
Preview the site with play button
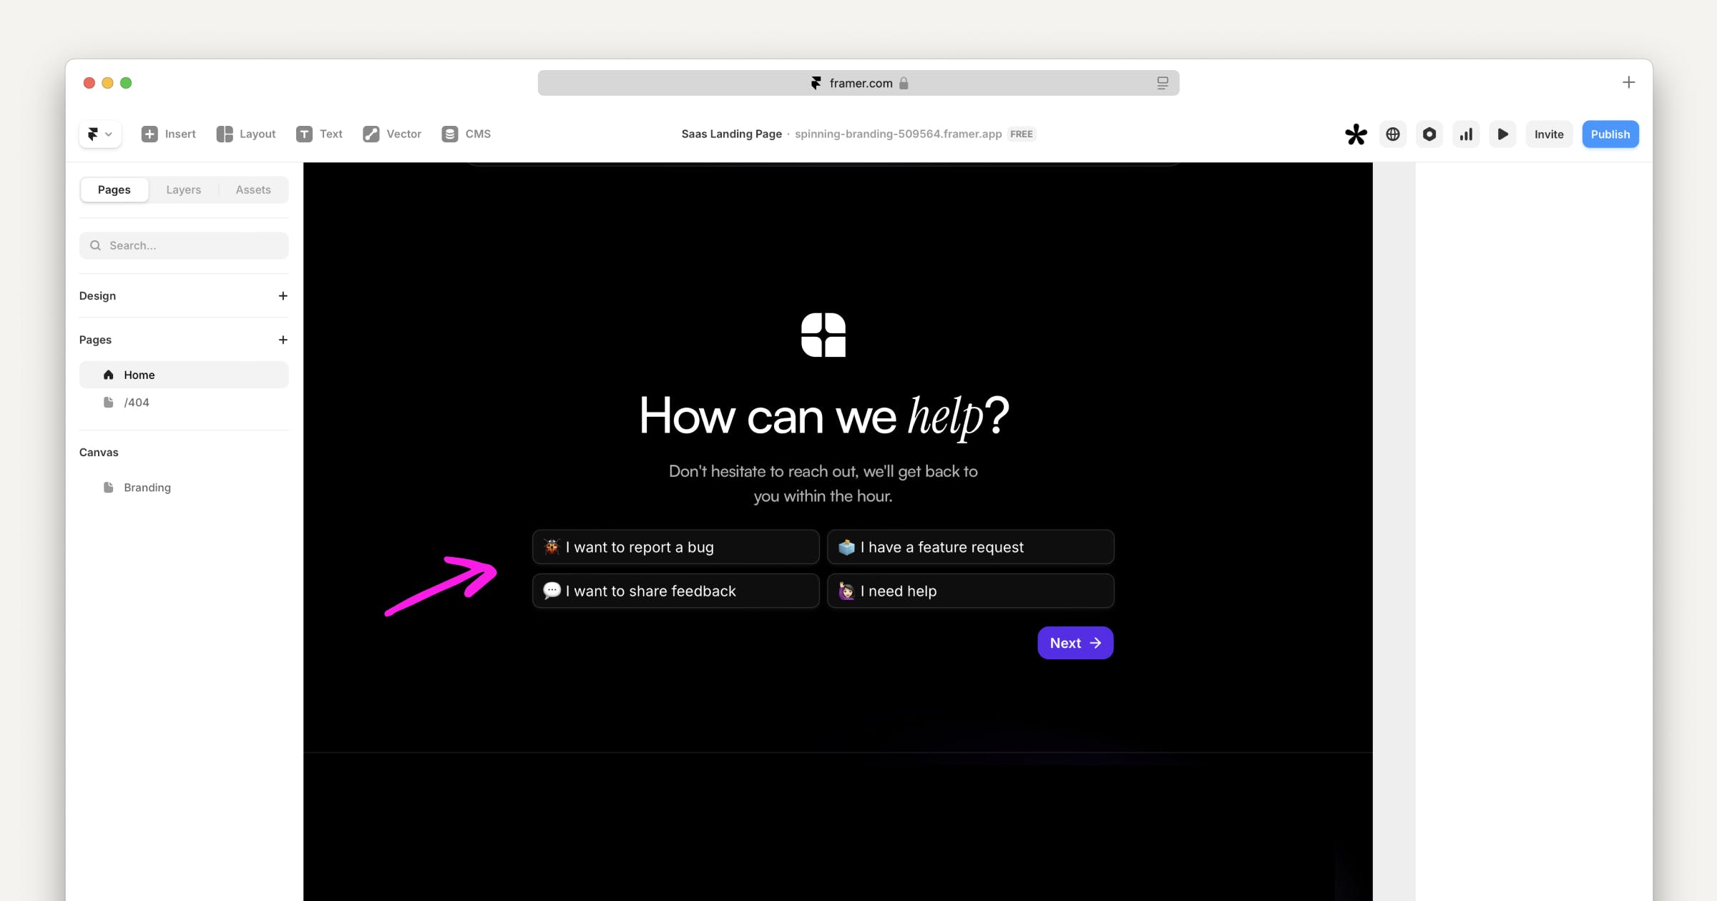(x=1502, y=134)
